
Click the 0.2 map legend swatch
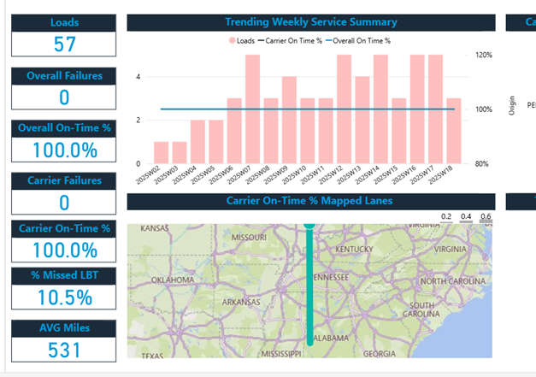[x=448, y=222]
